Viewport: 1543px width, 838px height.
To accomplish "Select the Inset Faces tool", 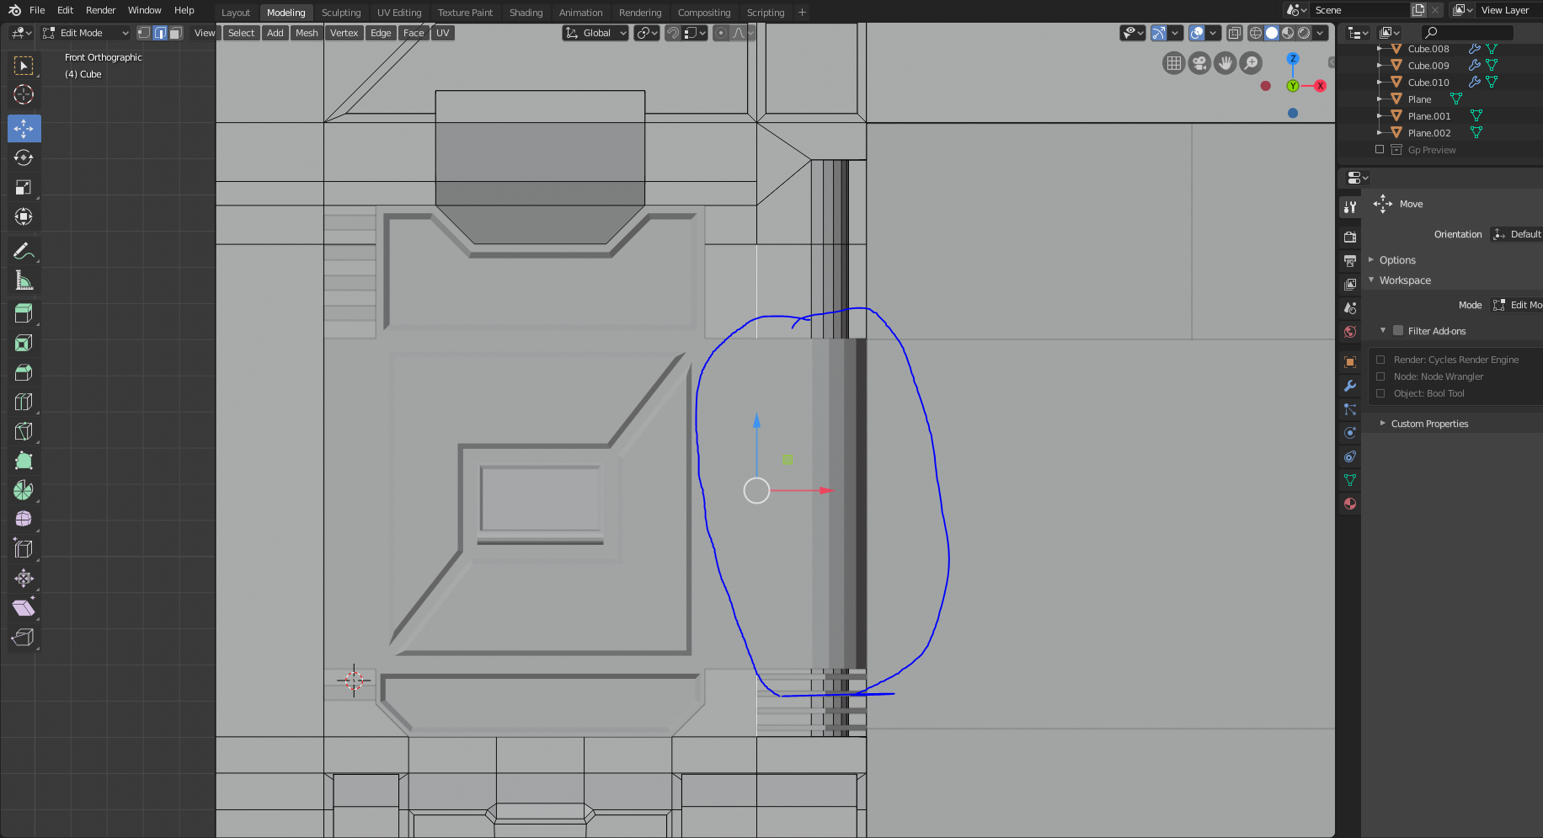I will tap(24, 343).
